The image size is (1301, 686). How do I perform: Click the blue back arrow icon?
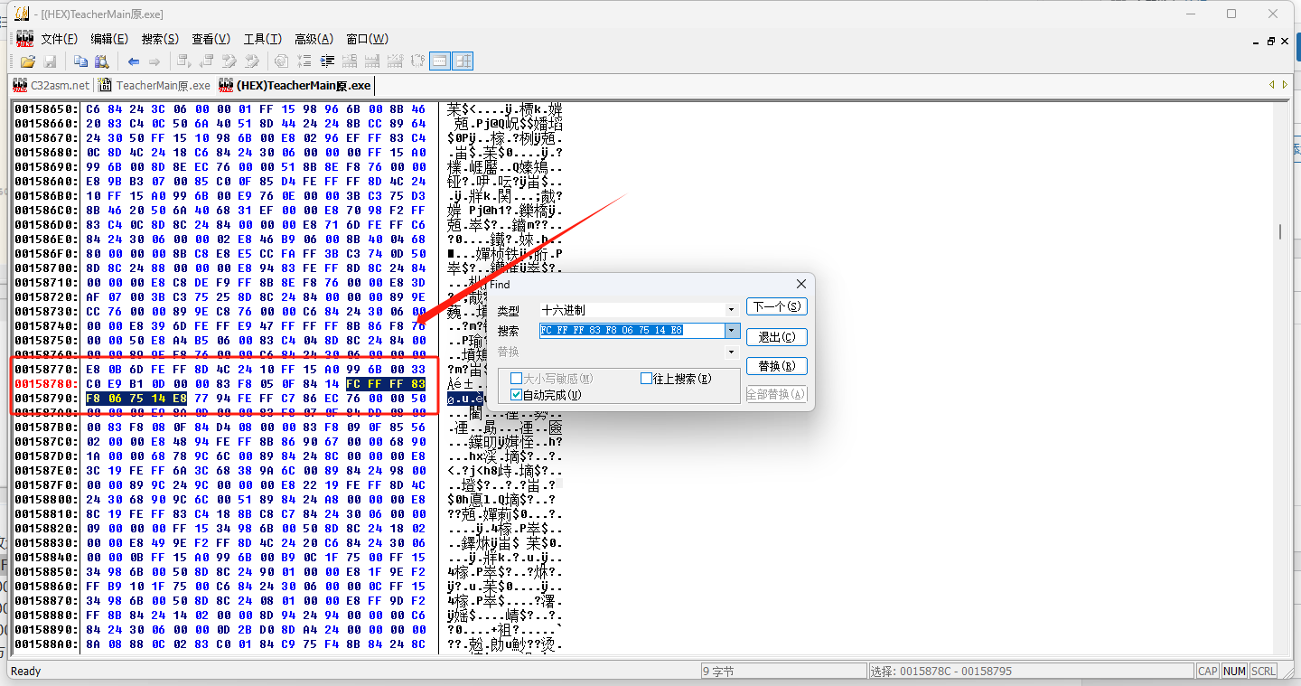[134, 61]
